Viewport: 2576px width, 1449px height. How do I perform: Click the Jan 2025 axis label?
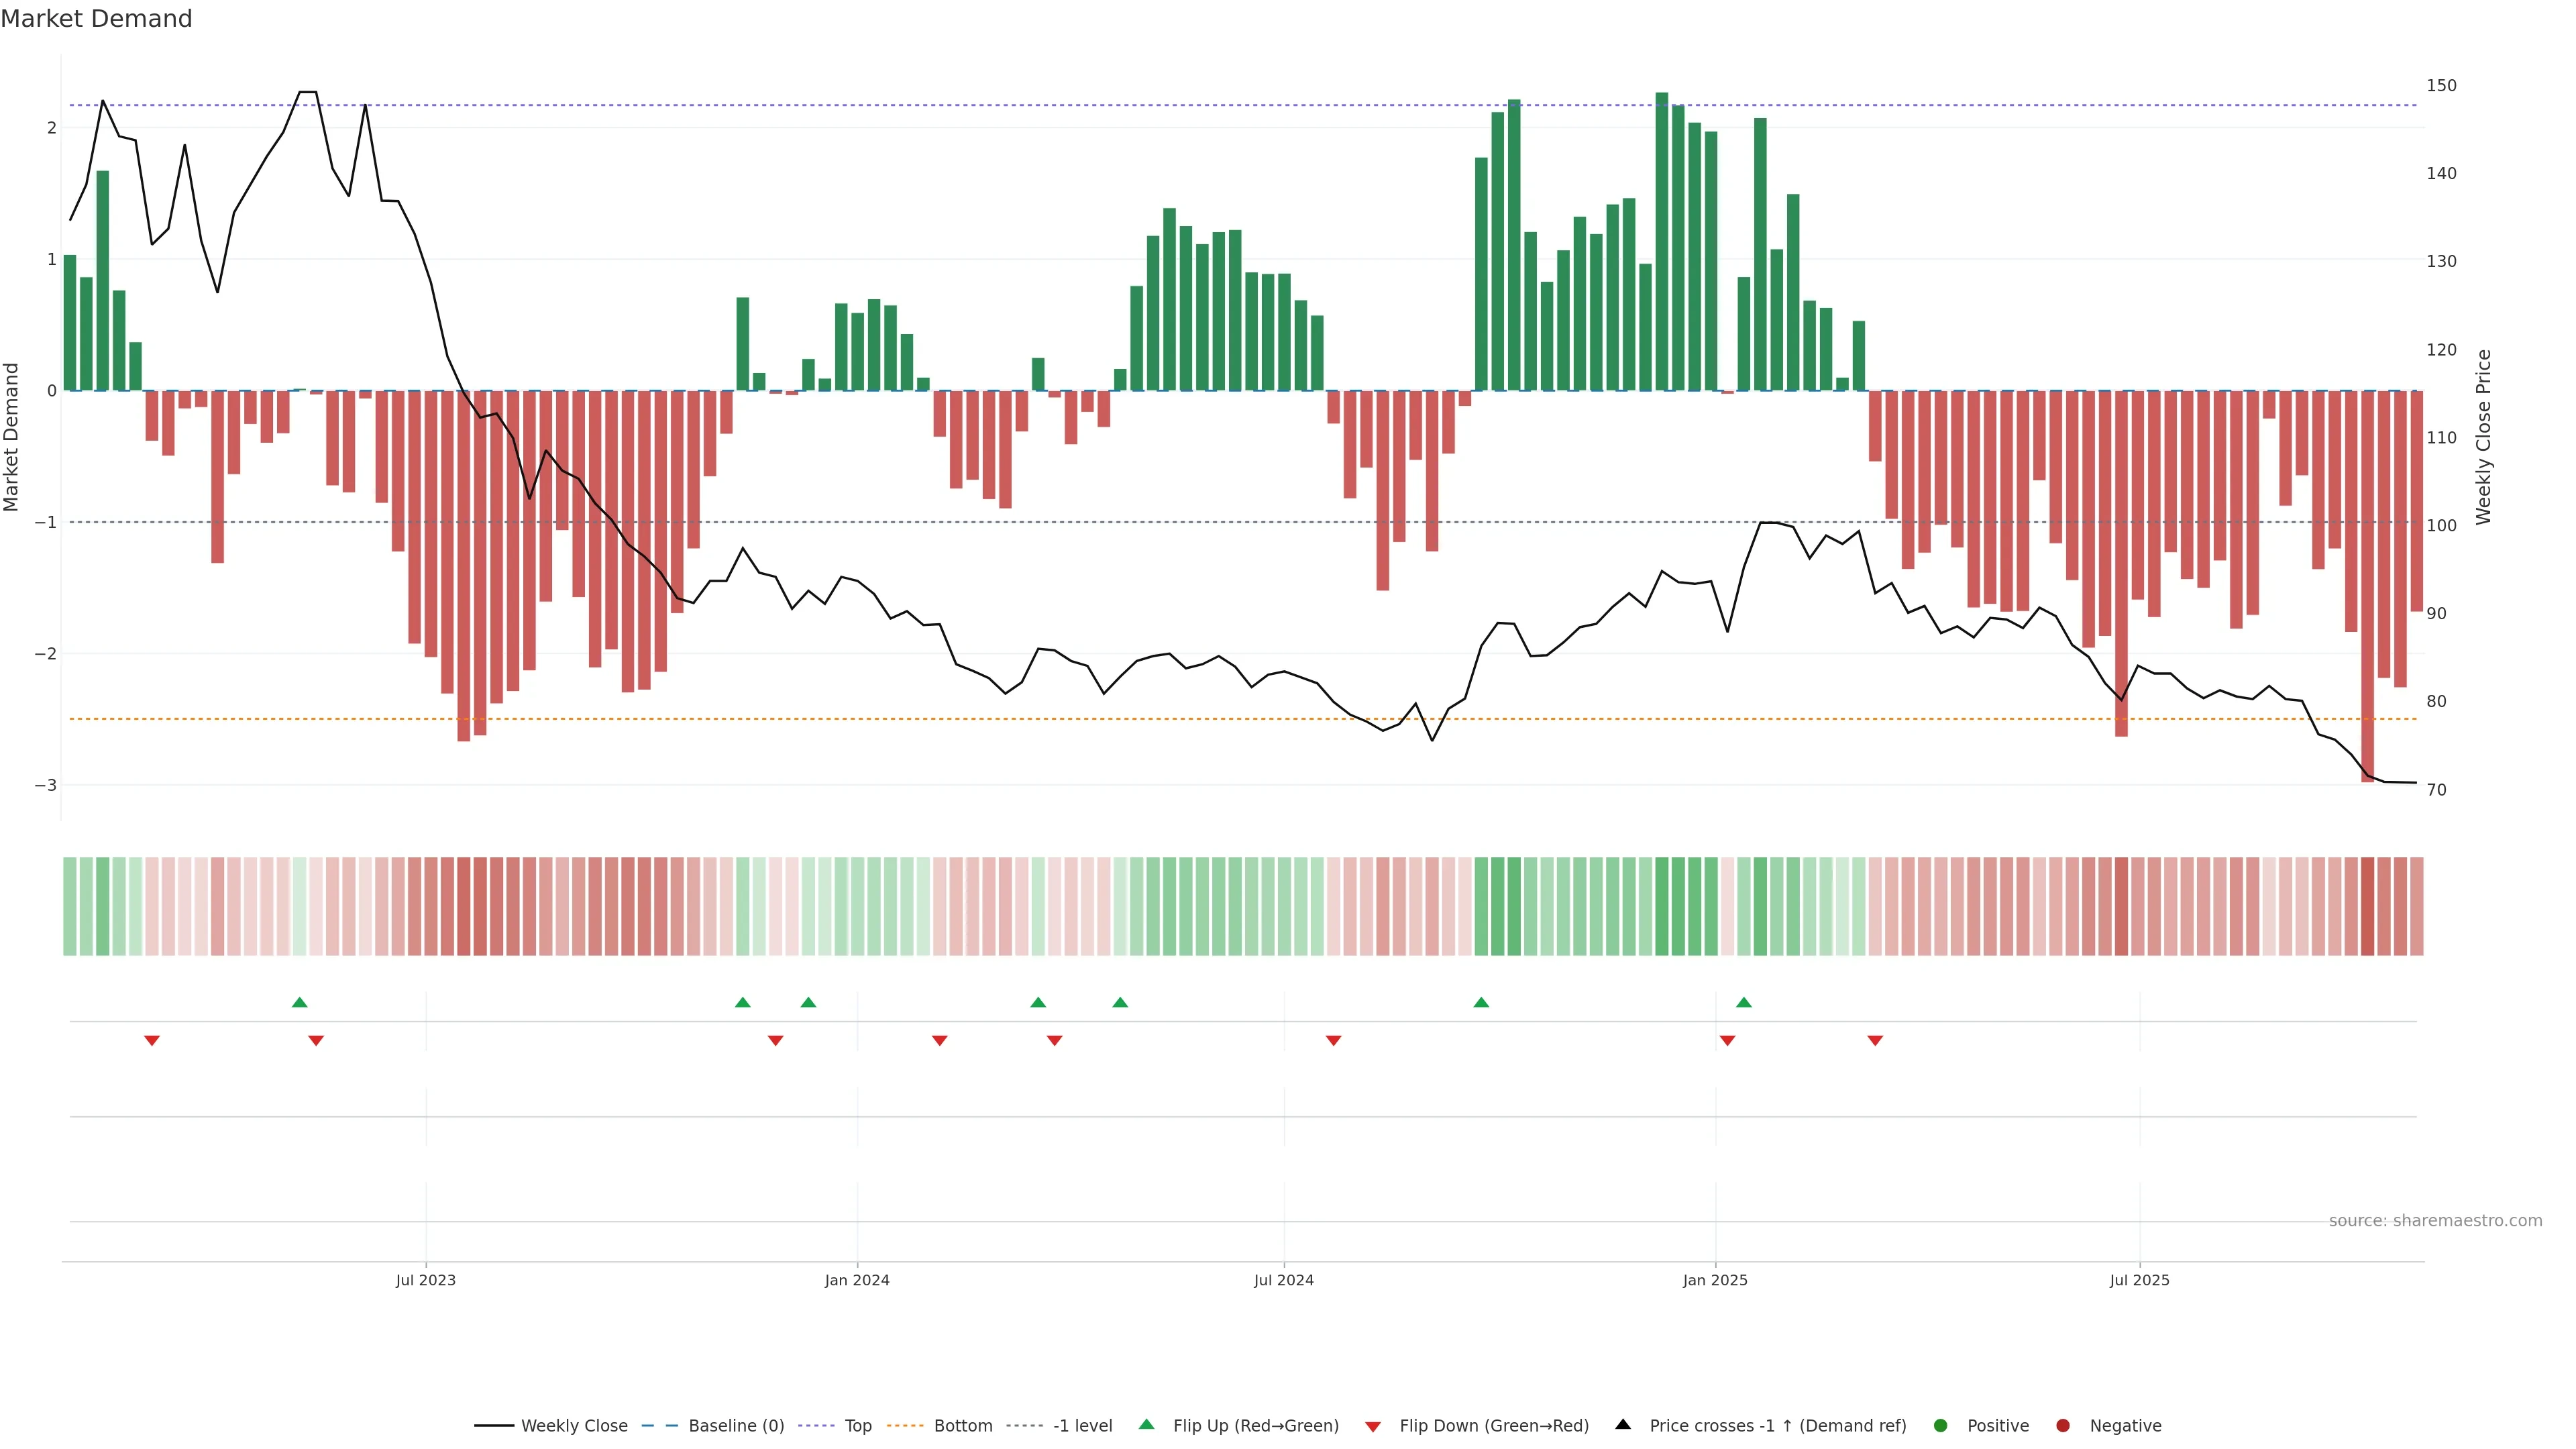pyautogui.click(x=1715, y=1280)
